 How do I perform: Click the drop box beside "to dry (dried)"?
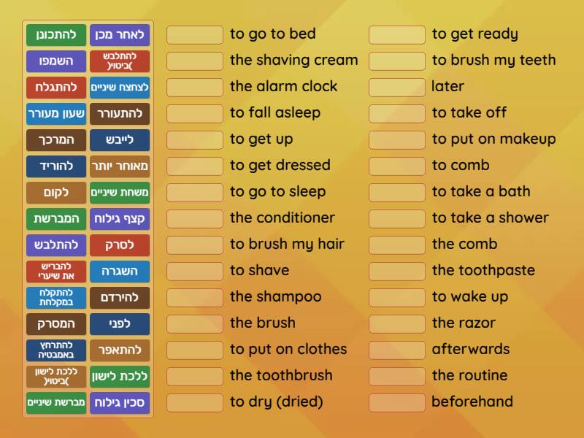click(195, 402)
